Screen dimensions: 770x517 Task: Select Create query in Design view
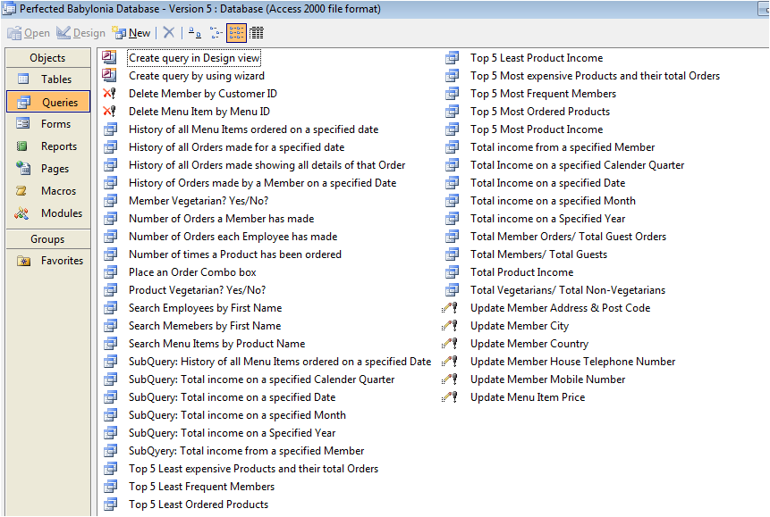coord(194,58)
